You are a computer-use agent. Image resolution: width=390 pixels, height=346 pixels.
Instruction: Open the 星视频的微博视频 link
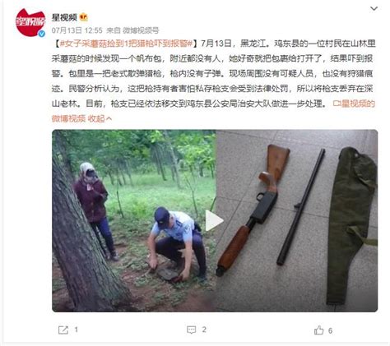pos(213,111)
